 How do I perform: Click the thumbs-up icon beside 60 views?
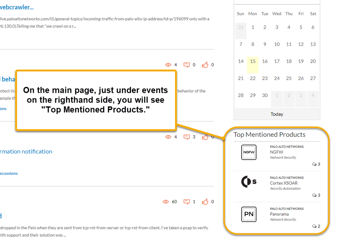click(x=205, y=202)
